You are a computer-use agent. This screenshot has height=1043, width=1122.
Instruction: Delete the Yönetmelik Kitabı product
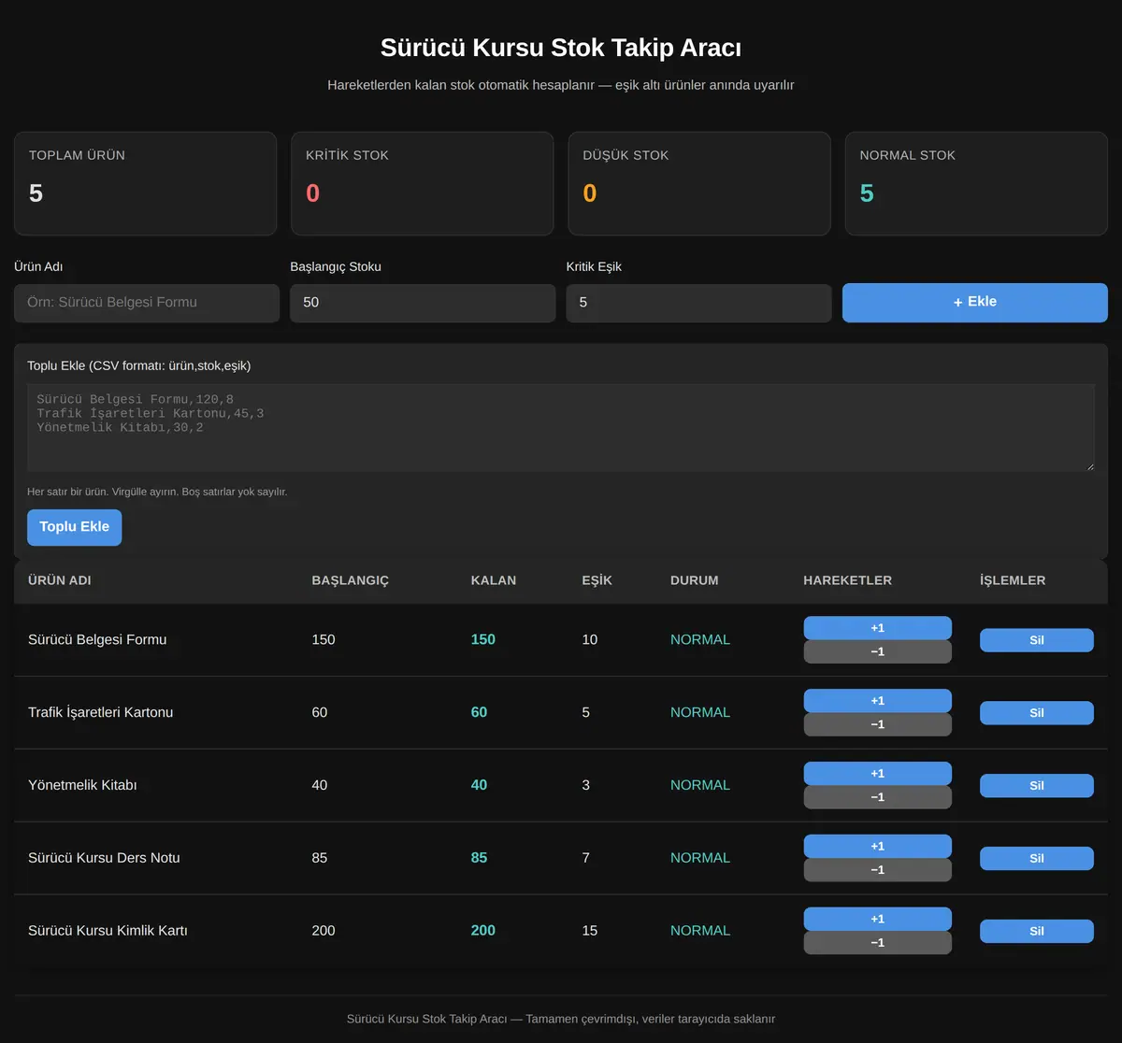[1037, 786]
